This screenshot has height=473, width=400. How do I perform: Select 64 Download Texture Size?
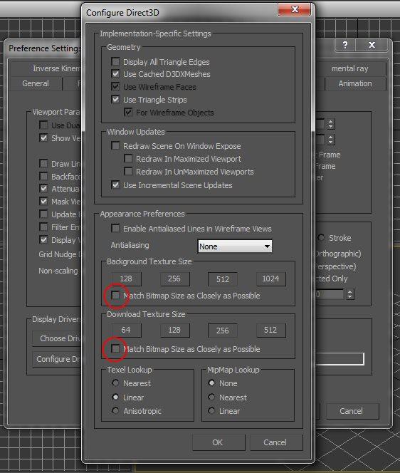click(126, 330)
